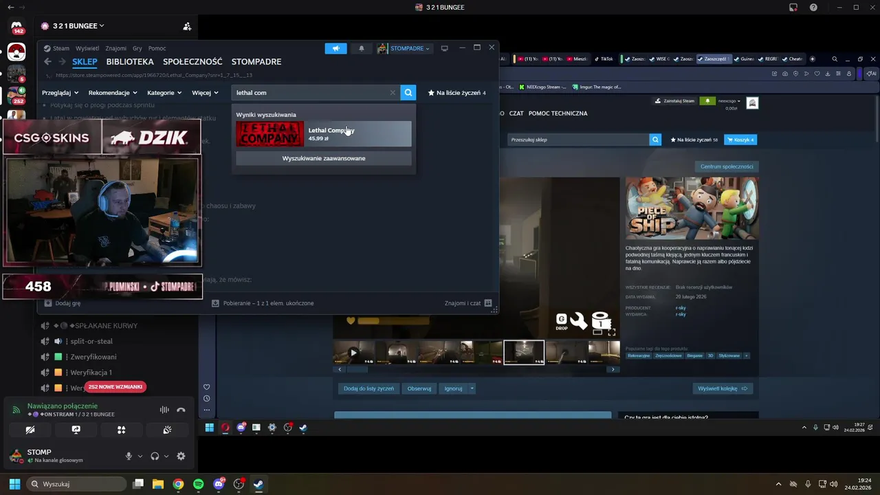
Task: Open Spotify from the taskbar
Action: [199, 484]
